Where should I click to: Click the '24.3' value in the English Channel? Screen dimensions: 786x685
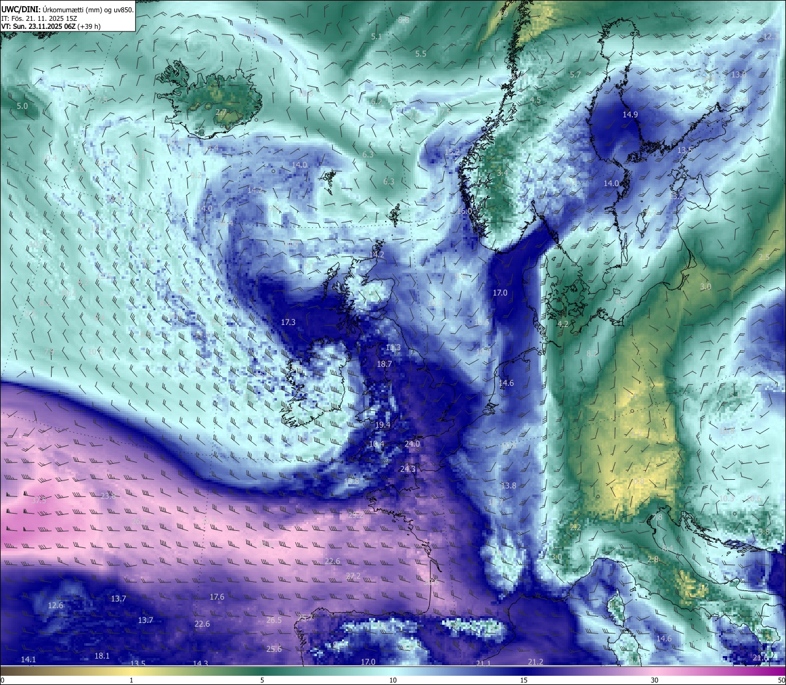click(x=408, y=469)
